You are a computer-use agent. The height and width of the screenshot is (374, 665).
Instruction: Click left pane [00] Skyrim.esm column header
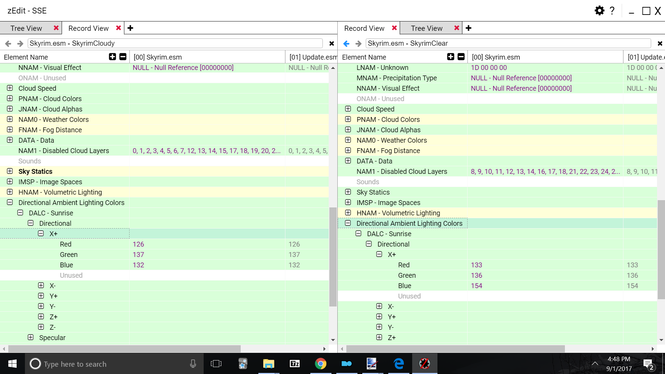coord(207,57)
